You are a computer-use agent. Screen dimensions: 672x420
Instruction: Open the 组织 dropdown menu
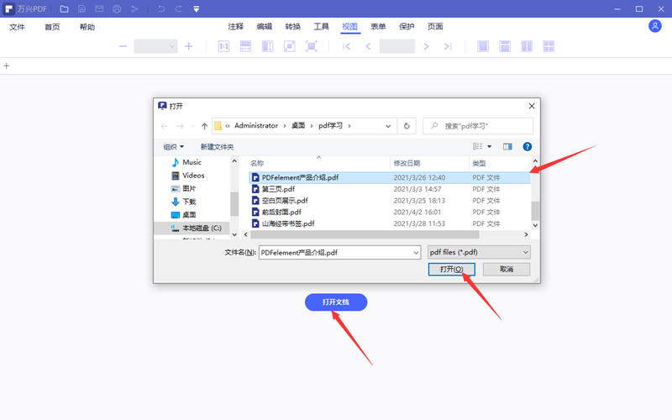173,147
